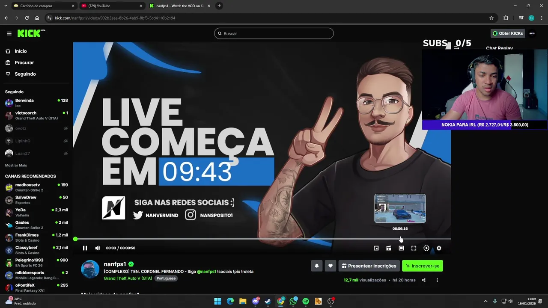Viewport: 548px width, 308px height.
Task: Open recommended channel madhousetv
Action: (36, 187)
